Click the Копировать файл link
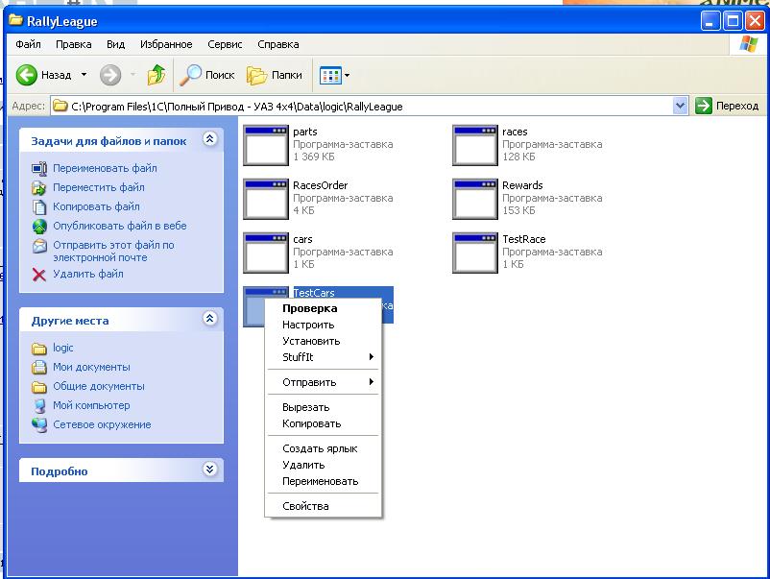 96,206
